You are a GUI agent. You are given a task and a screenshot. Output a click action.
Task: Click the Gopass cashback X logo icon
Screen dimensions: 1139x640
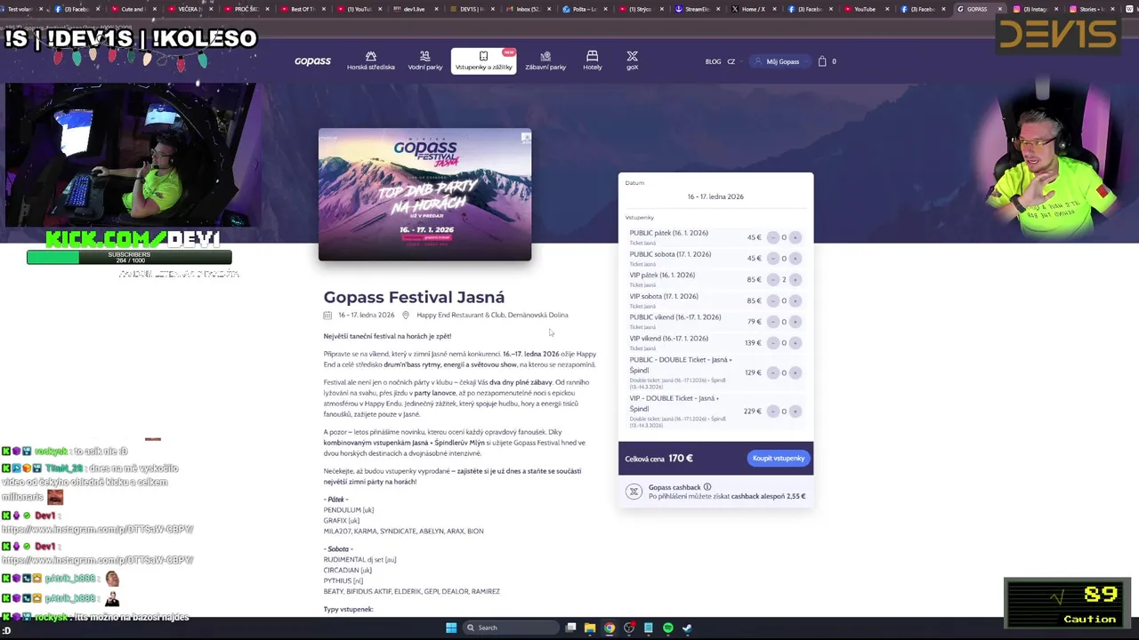634,492
